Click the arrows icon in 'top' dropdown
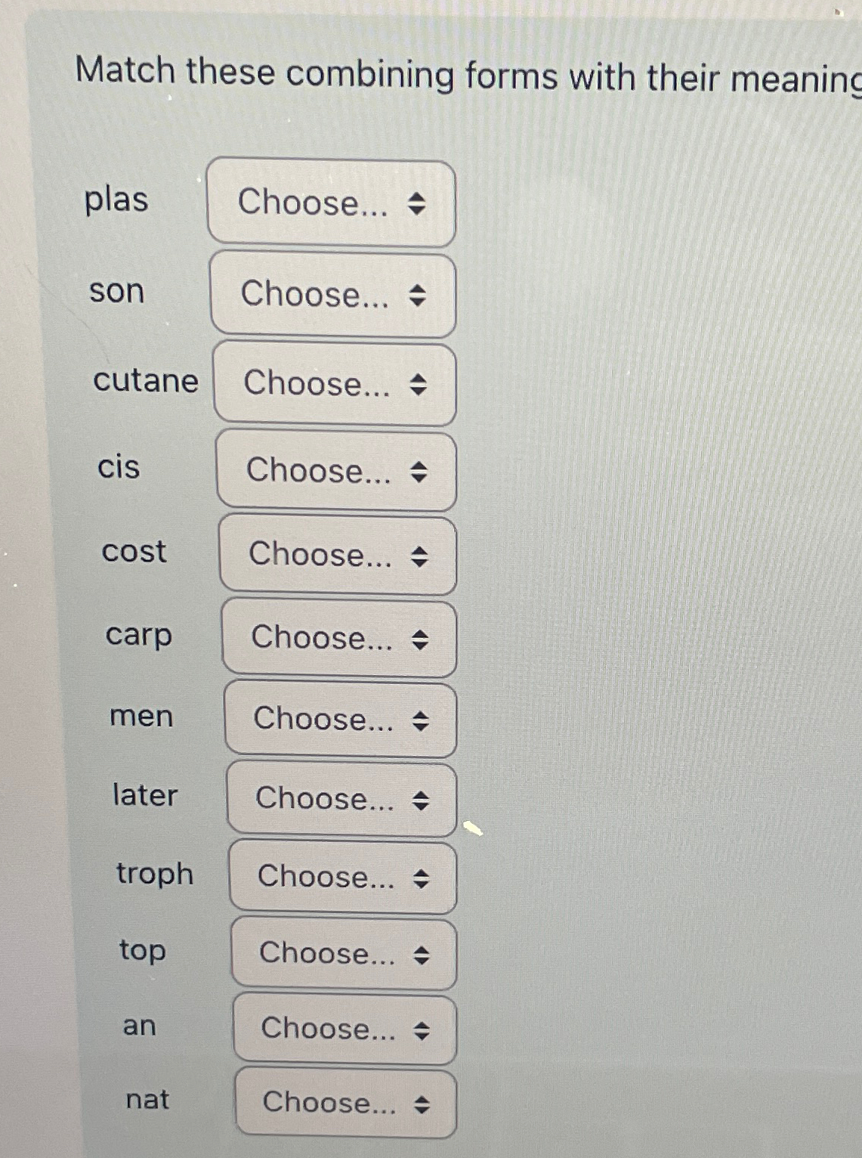The height and width of the screenshot is (1158, 862). point(422,955)
